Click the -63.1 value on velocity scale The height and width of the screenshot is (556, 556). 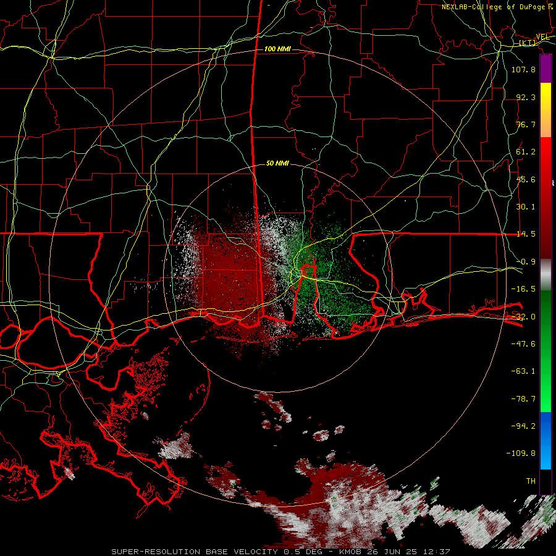pos(523,371)
